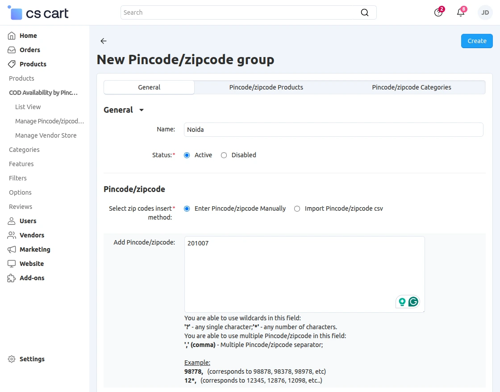Collapse the General section chevron
This screenshot has height=392, width=500.
(142, 110)
